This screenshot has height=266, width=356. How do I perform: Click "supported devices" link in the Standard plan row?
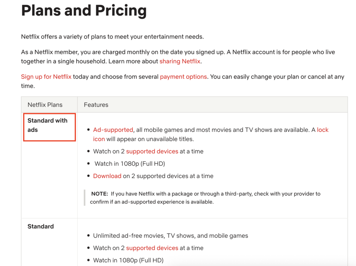[152, 248]
